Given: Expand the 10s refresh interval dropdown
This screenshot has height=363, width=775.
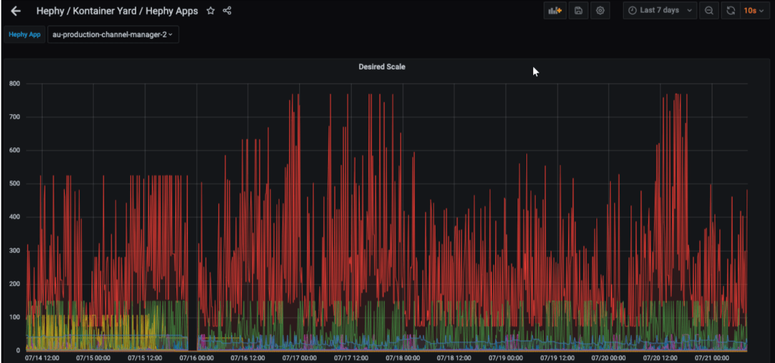Looking at the screenshot, I should pyautogui.click(x=754, y=11).
